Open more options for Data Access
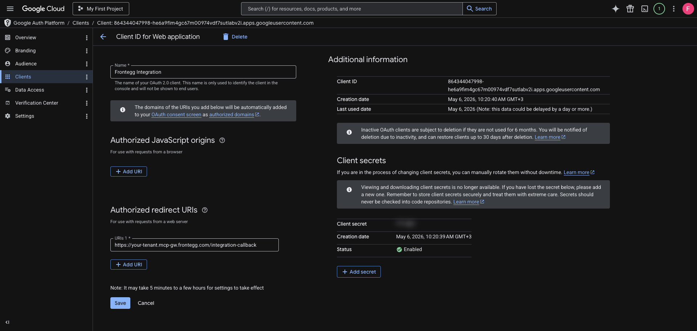 [x=86, y=90]
